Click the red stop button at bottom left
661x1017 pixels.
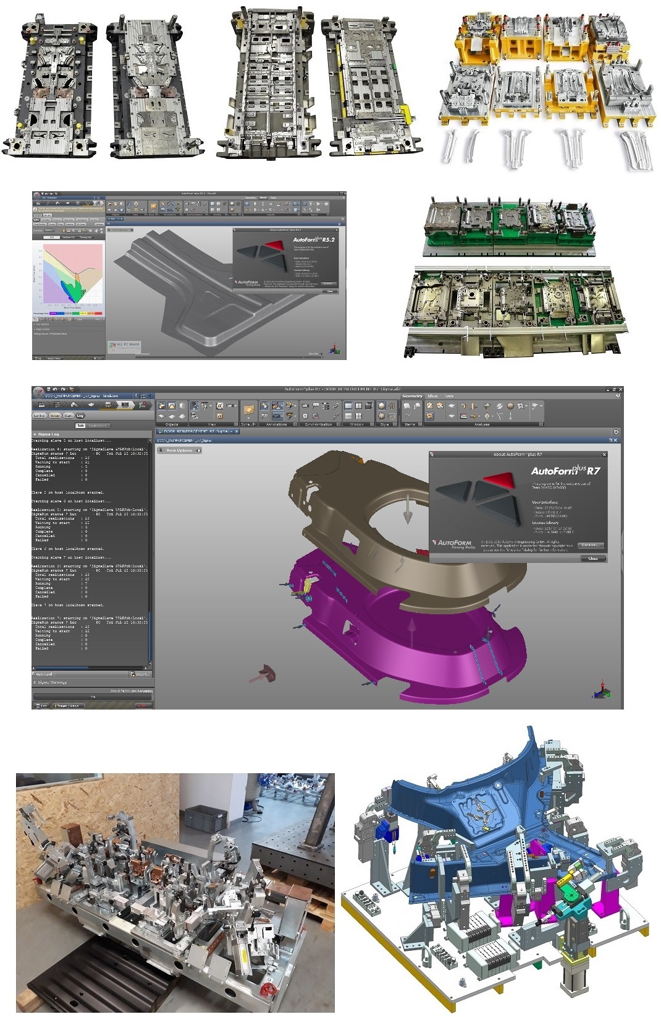point(143,705)
